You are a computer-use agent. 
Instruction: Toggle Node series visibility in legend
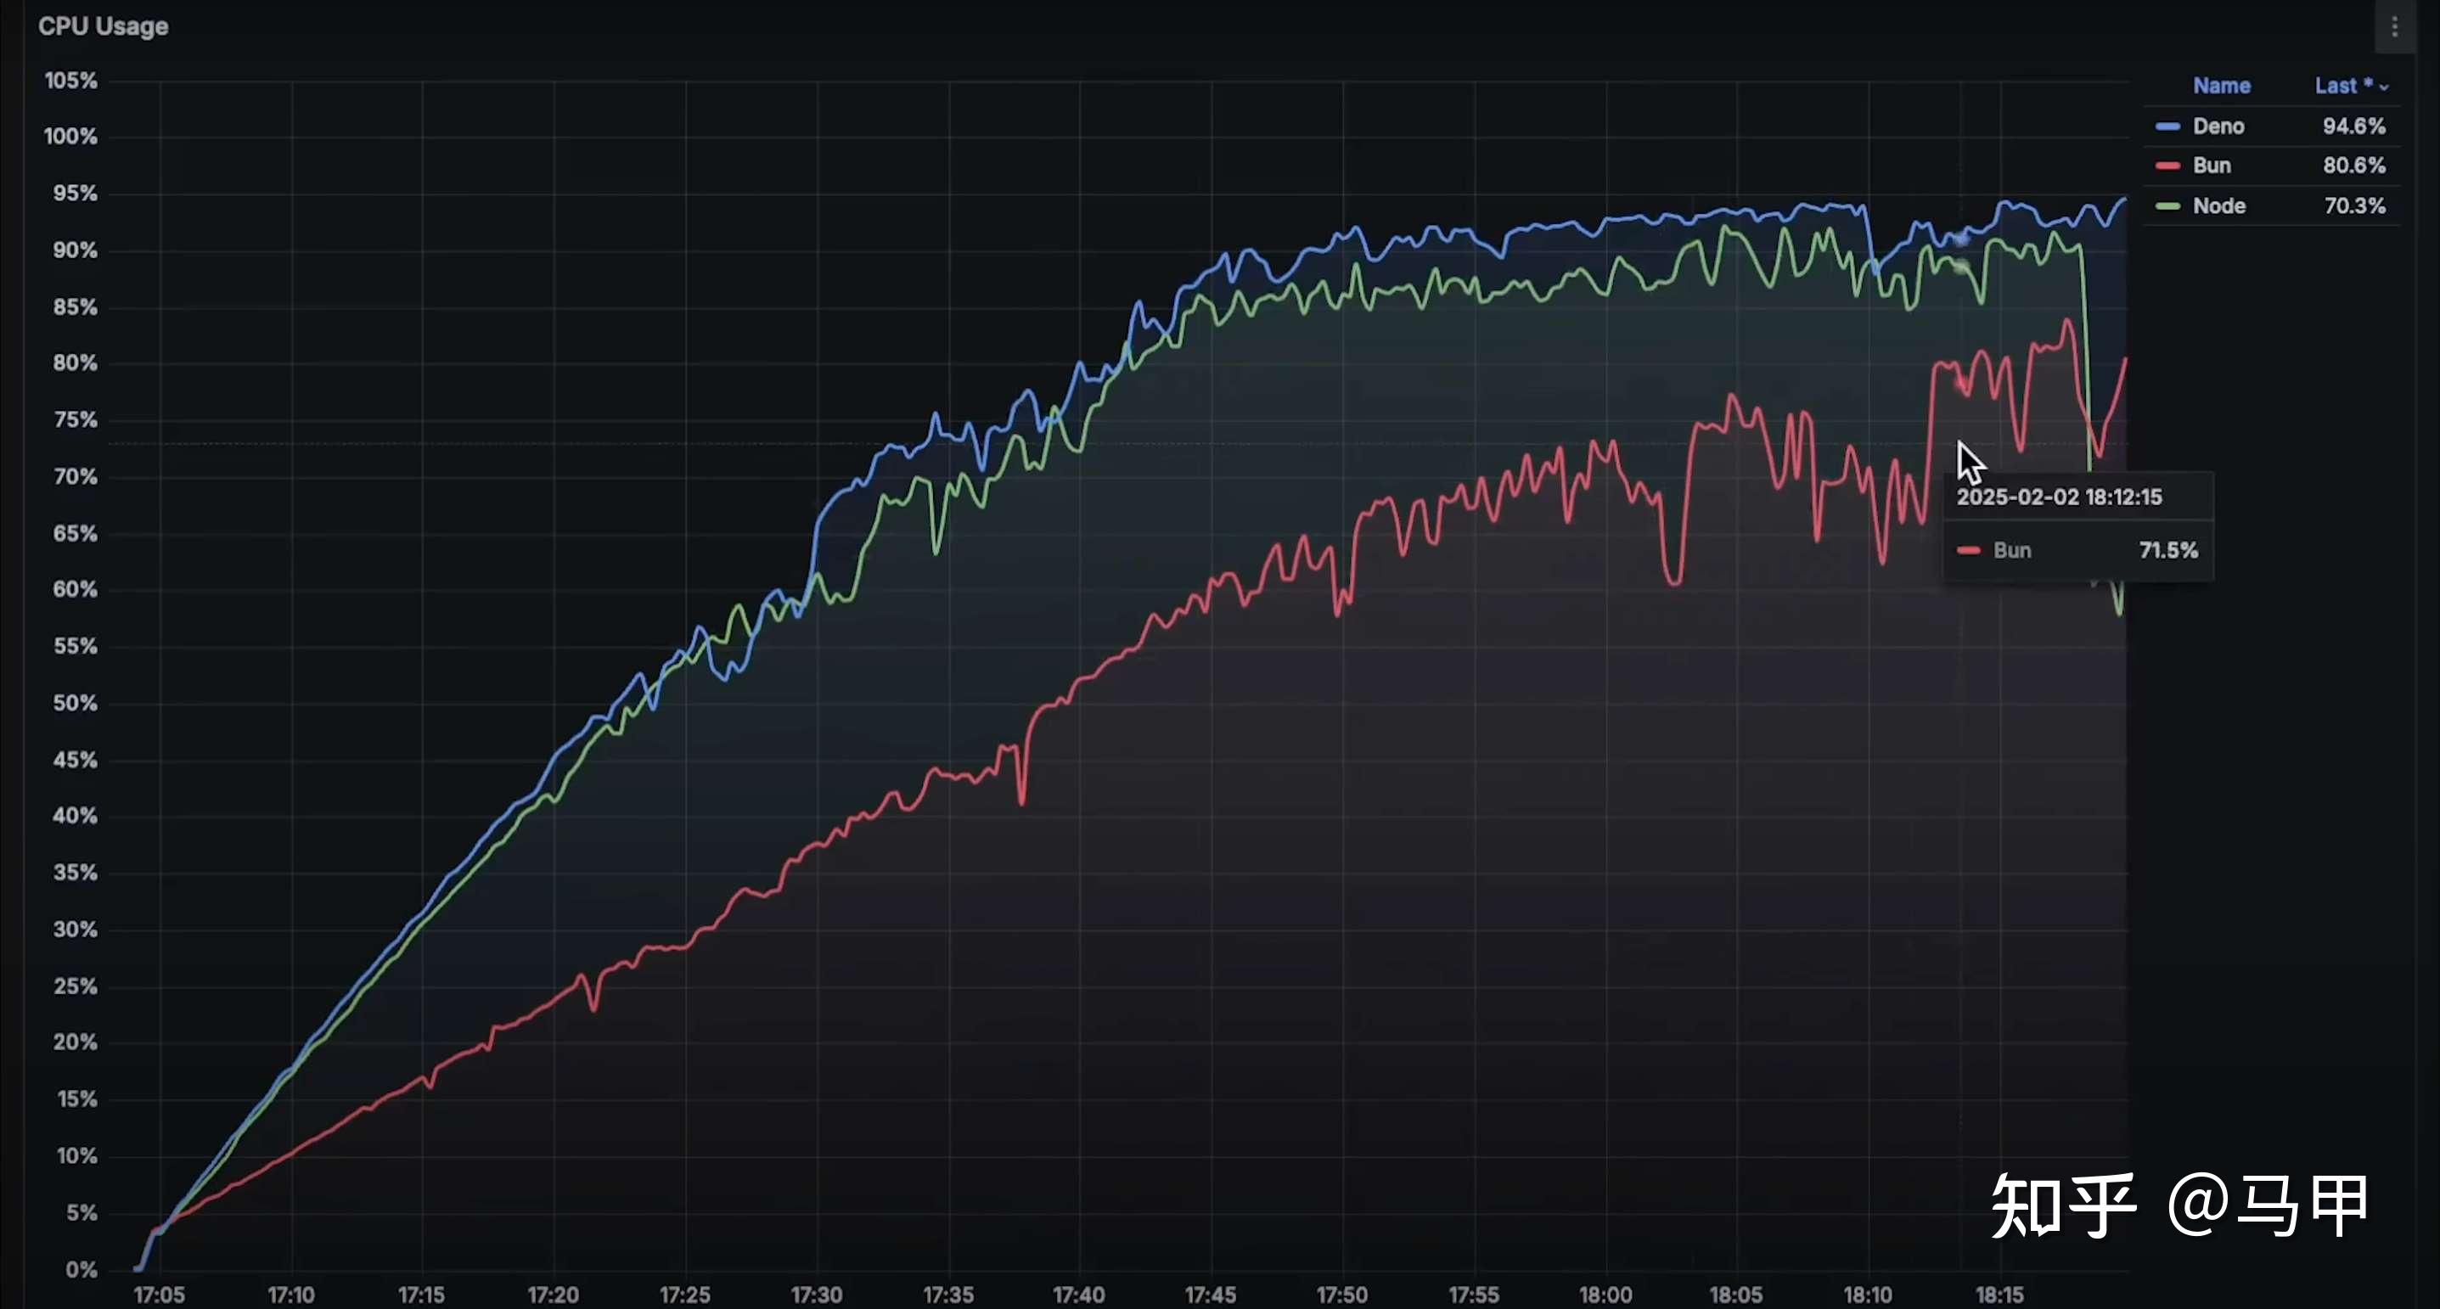(2218, 205)
